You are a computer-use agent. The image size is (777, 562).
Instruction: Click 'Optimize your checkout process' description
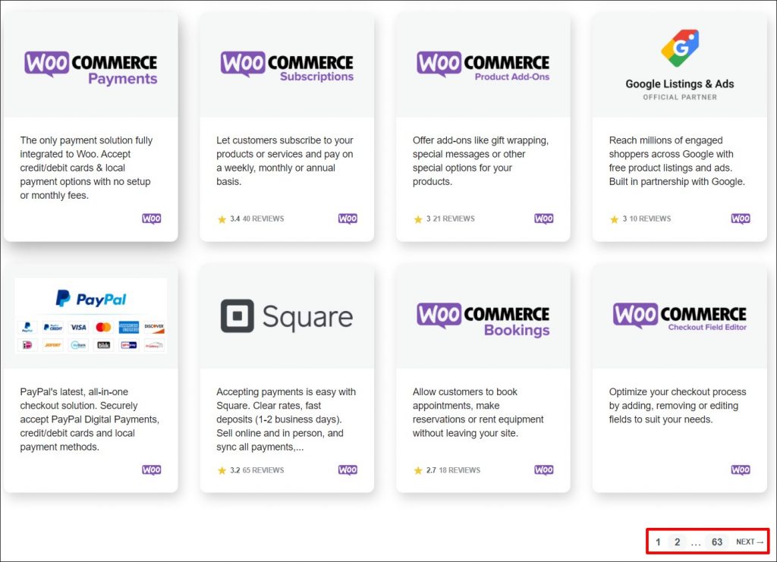678,406
